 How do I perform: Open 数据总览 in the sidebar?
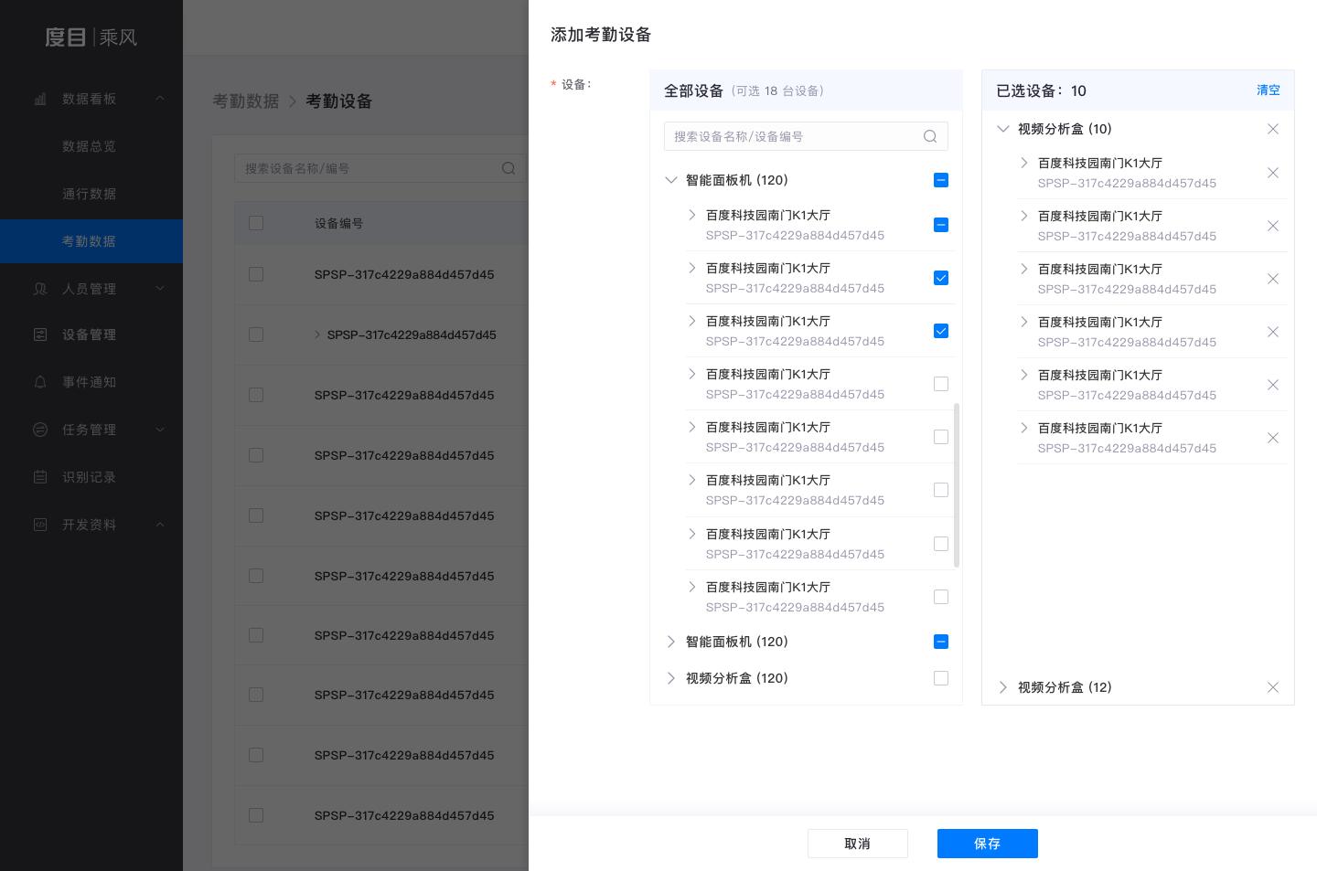pyautogui.click(x=89, y=146)
